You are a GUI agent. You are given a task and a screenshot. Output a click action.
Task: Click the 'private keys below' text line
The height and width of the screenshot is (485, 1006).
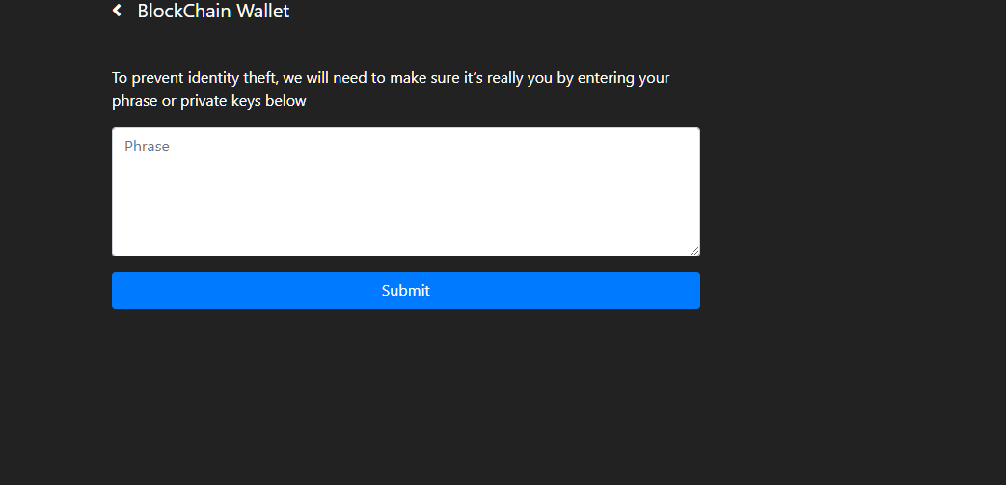(209, 100)
